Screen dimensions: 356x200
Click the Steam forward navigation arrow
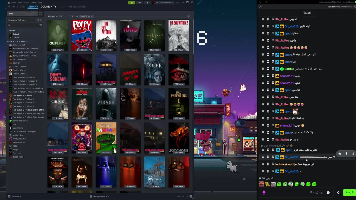(x=13, y=6)
